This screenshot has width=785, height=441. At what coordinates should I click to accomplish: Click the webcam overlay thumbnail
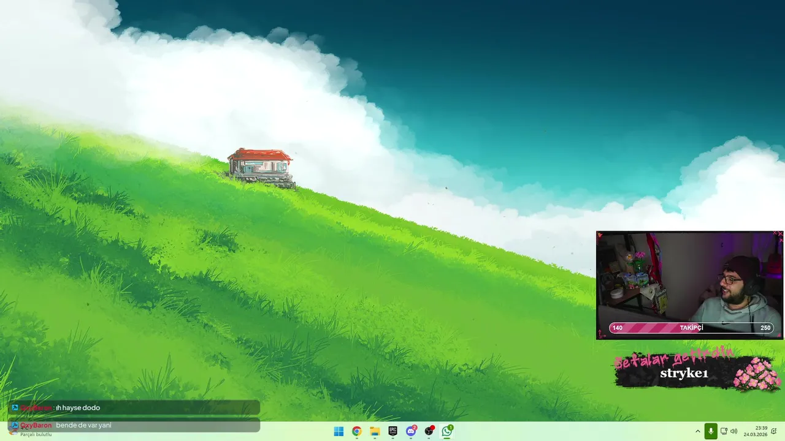[690, 285]
